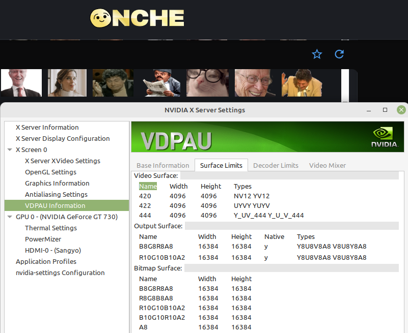Switch to Video Mixer tab
This screenshot has height=333, width=408.
[x=328, y=165]
